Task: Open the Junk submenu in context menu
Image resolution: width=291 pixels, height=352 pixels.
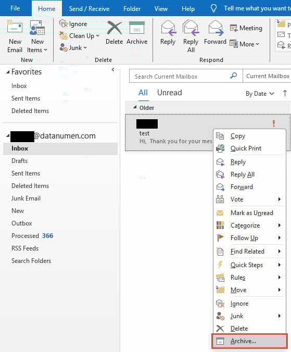Action: coord(249,316)
